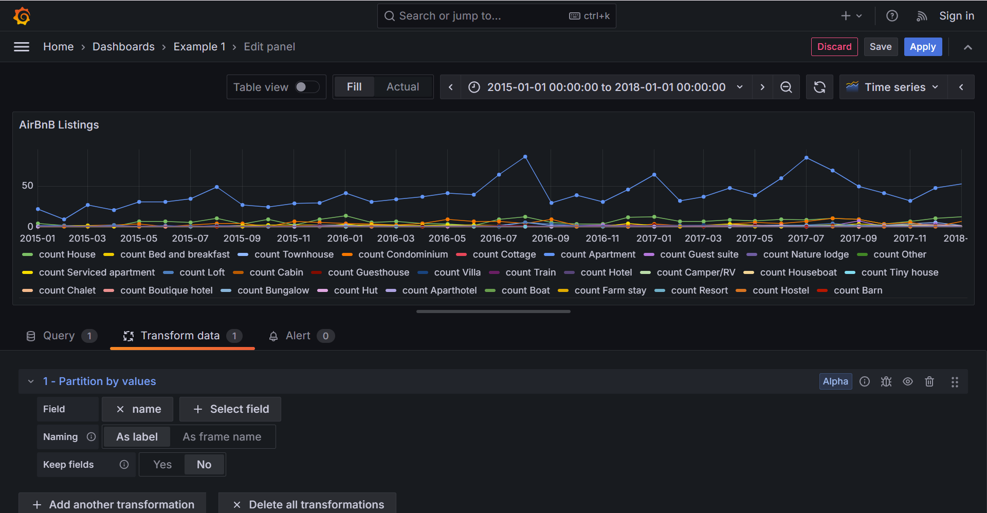
Task: Click the count Apartment legend color swatch
Action: click(x=549, y=254)
